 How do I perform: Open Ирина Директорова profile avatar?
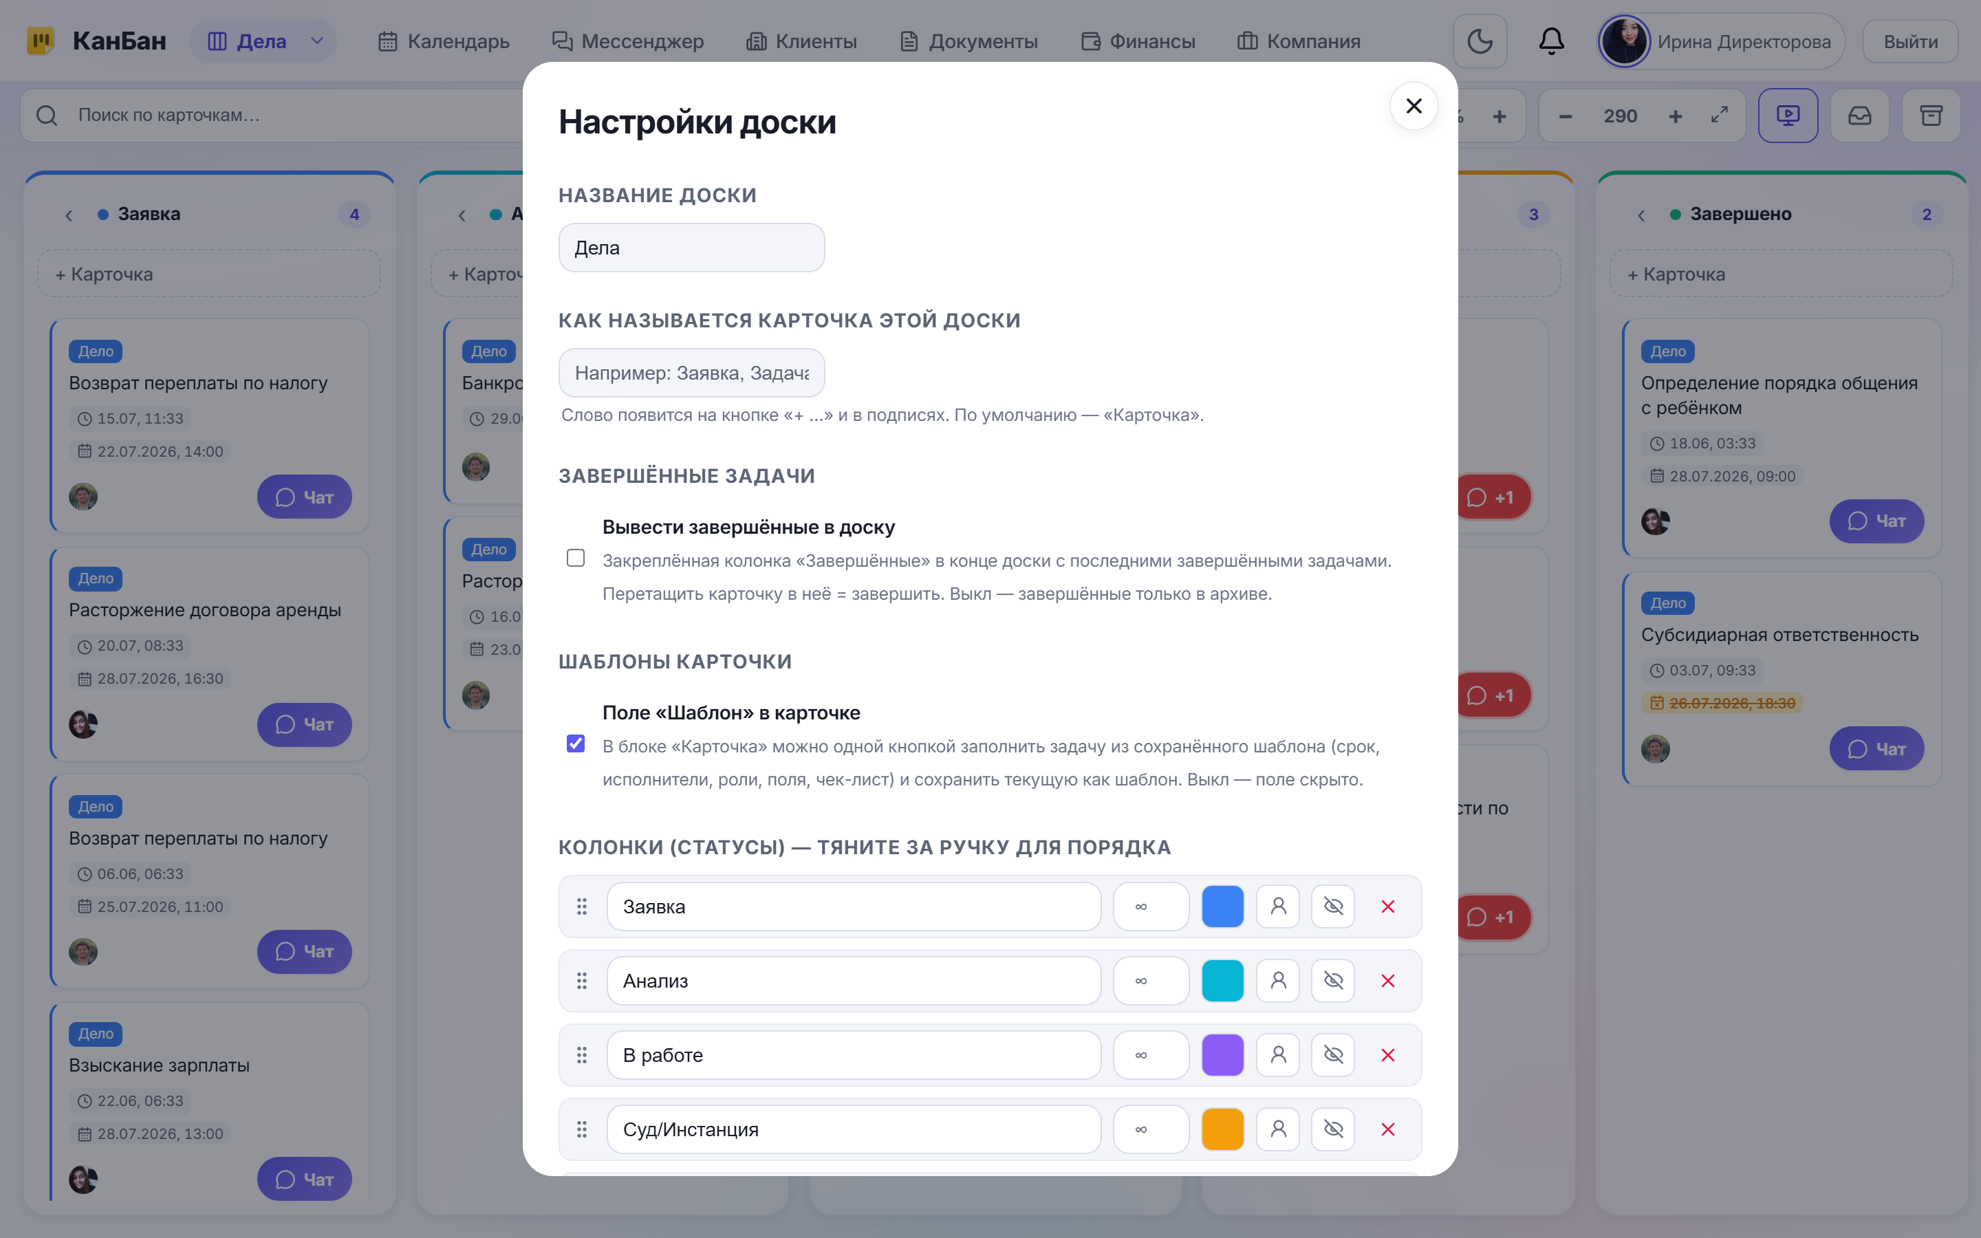pos(1625,41)
